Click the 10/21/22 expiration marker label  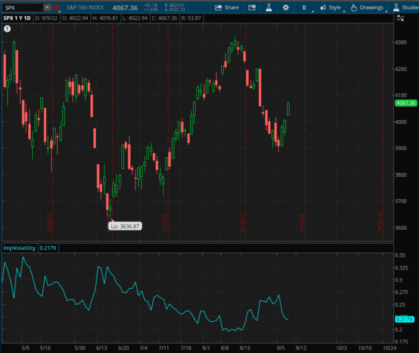point(379,221)
